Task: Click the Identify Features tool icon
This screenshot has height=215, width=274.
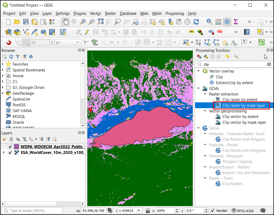Action: 210,22
